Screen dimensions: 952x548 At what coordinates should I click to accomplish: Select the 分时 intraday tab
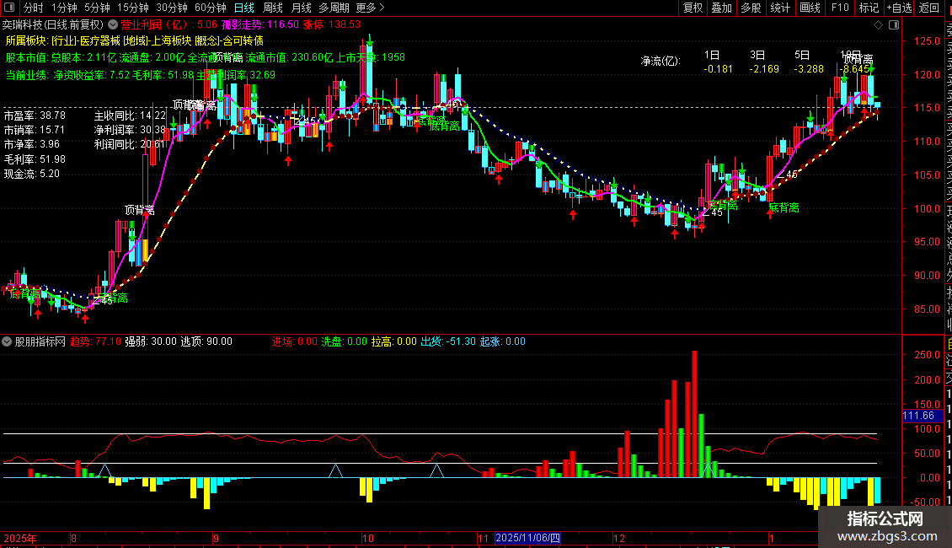tap(34, 8)
